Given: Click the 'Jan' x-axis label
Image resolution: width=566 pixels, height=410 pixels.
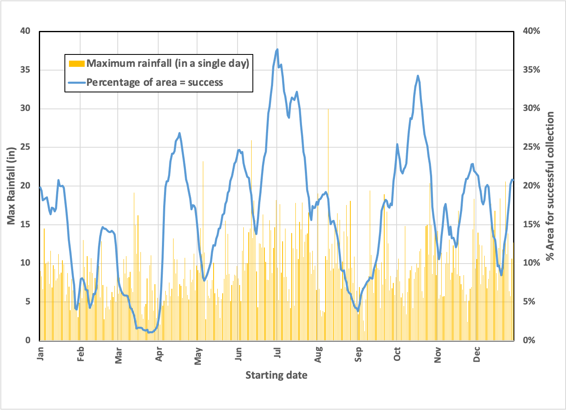Looking at the screenshot, I should pyautogui.click(x=40, y=353).
